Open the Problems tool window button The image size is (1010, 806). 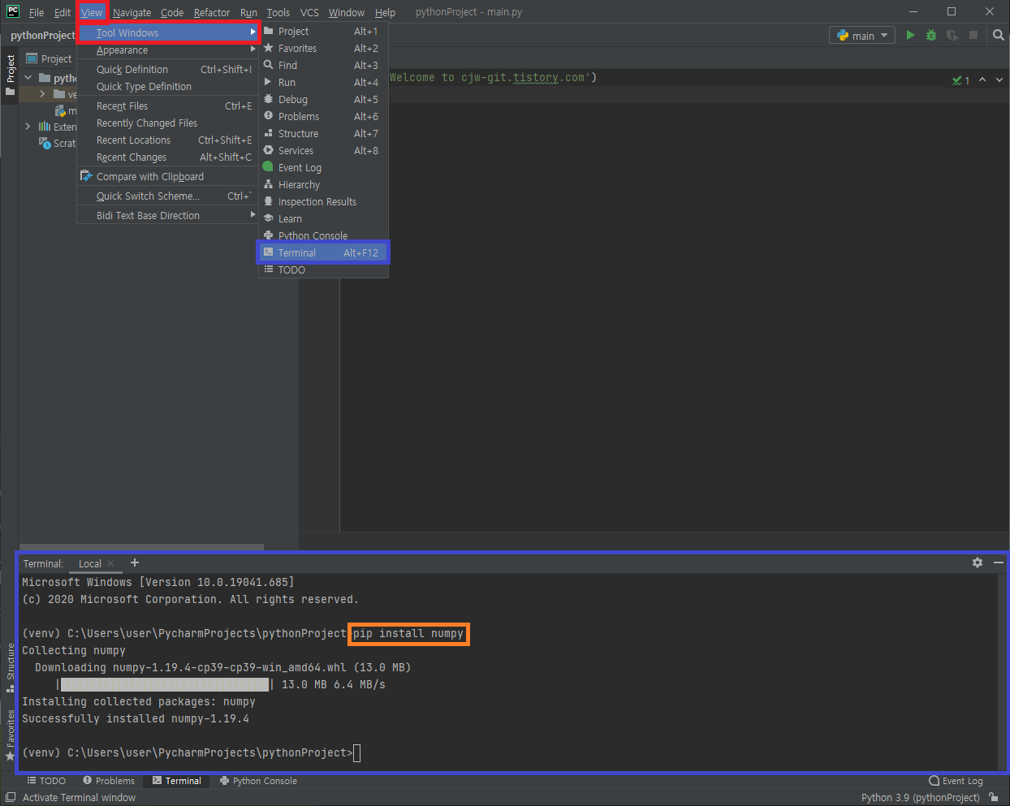pos(109,781)
